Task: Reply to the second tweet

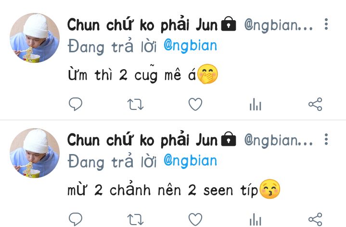Action: [76, 219]
